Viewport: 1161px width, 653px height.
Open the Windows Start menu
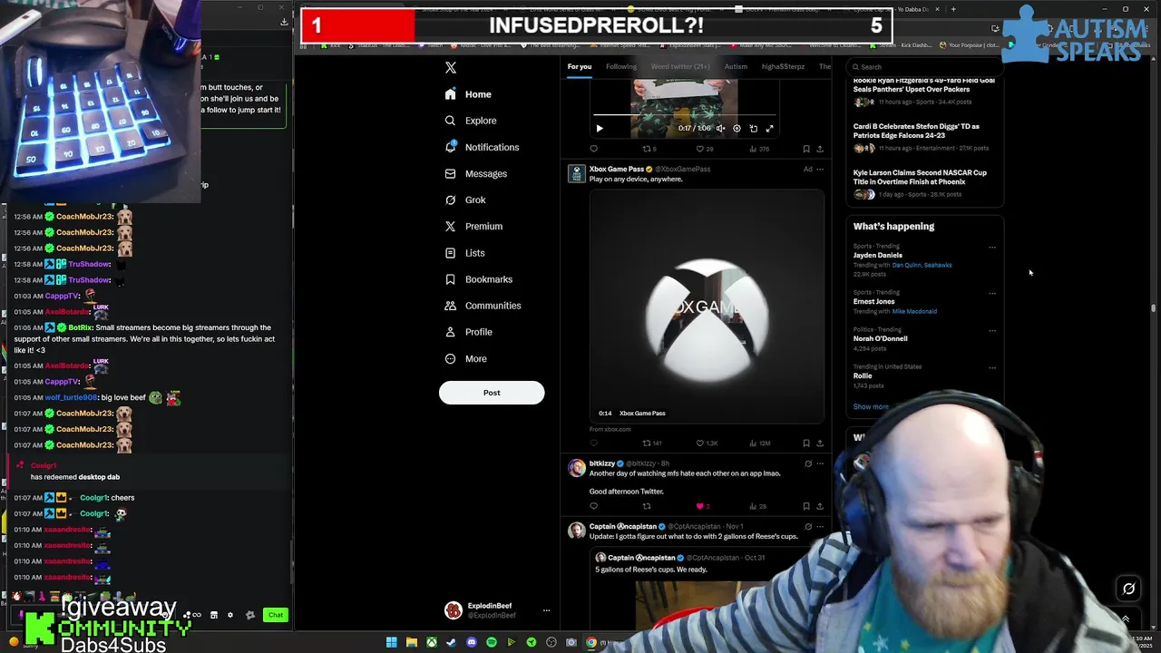pos(391,642)
